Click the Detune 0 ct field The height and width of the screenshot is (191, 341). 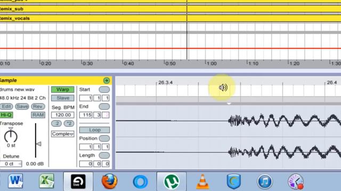pos(11,164)
